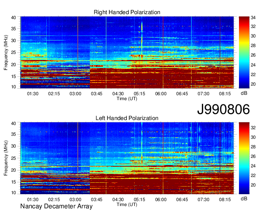Screen dimensions: 260x211
Task: Click 'Time (UT)' label under Left Handed plot
Action: 127,205
